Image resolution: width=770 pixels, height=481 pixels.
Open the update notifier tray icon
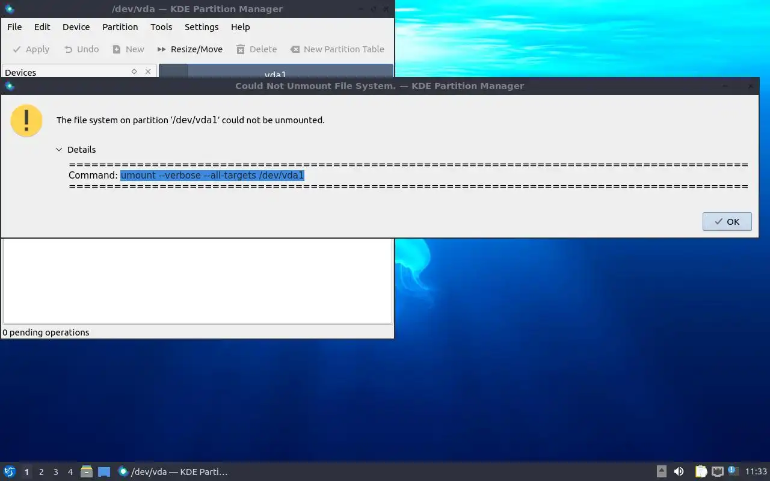733,471
